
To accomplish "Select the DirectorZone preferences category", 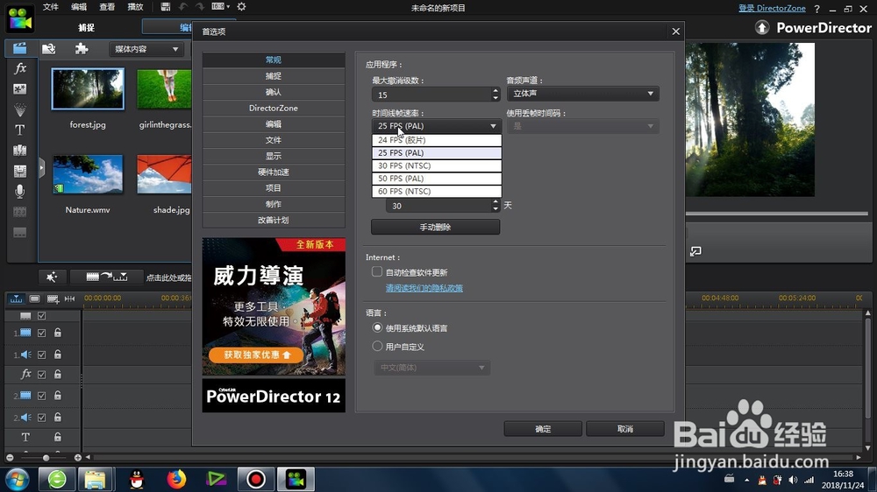I will click(274, 108).
